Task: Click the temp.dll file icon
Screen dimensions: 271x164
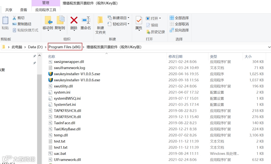Action: coord(50,135)
